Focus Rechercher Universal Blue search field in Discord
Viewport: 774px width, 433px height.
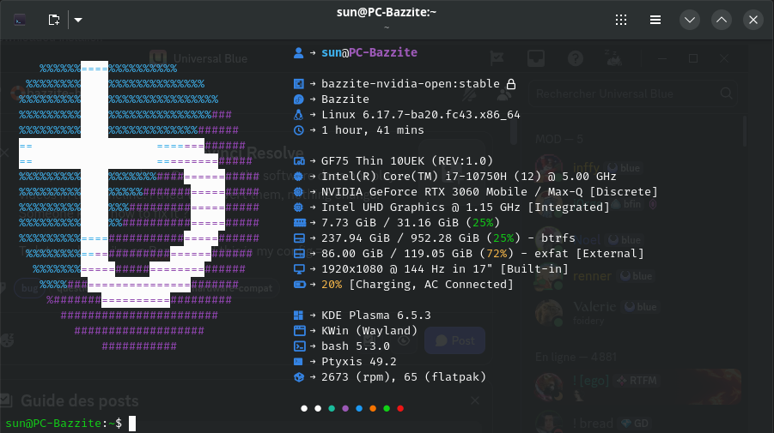pos(633,93)
